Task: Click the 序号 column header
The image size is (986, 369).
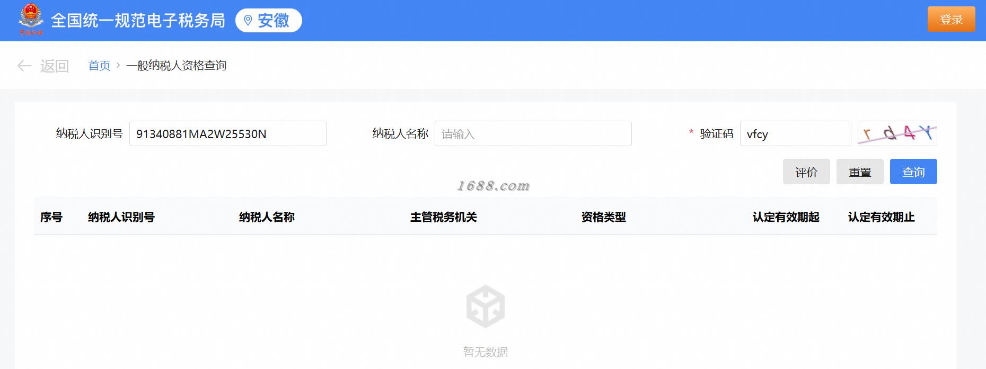Action: [51, 217]
